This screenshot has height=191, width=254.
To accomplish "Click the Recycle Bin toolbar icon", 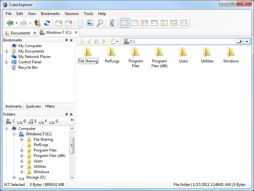I will click(112, 23).
